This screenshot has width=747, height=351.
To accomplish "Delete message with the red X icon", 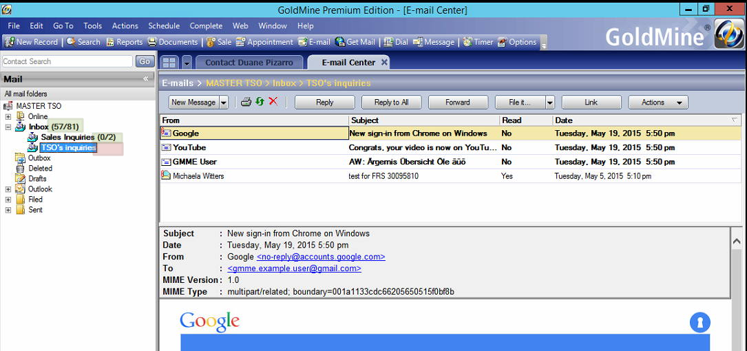I will coord(273,103).
